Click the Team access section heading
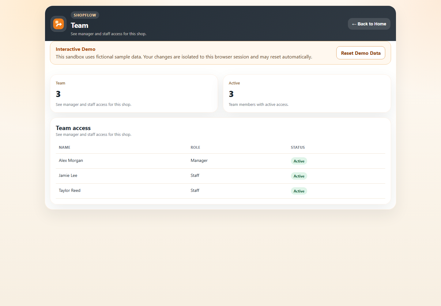The height and width of the screenshot is (306, 441). [x=73, y=128]
